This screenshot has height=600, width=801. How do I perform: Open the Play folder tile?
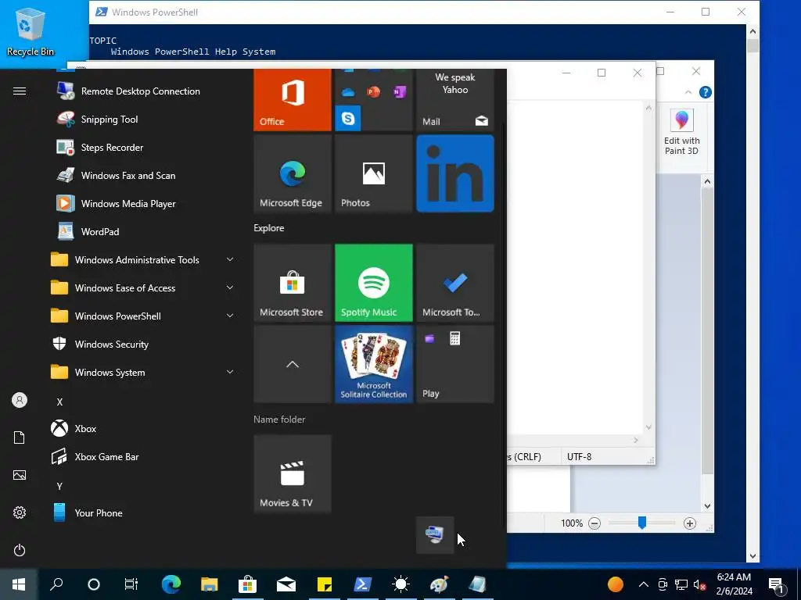tap(455, 364)
